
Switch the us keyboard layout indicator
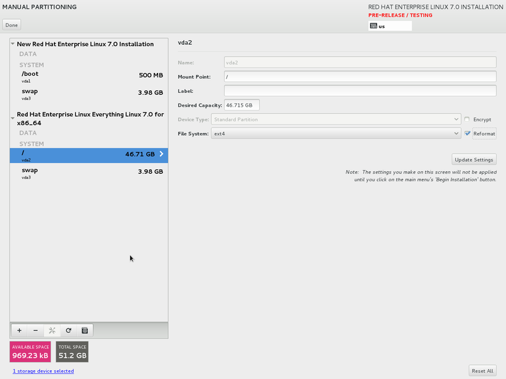390,26
